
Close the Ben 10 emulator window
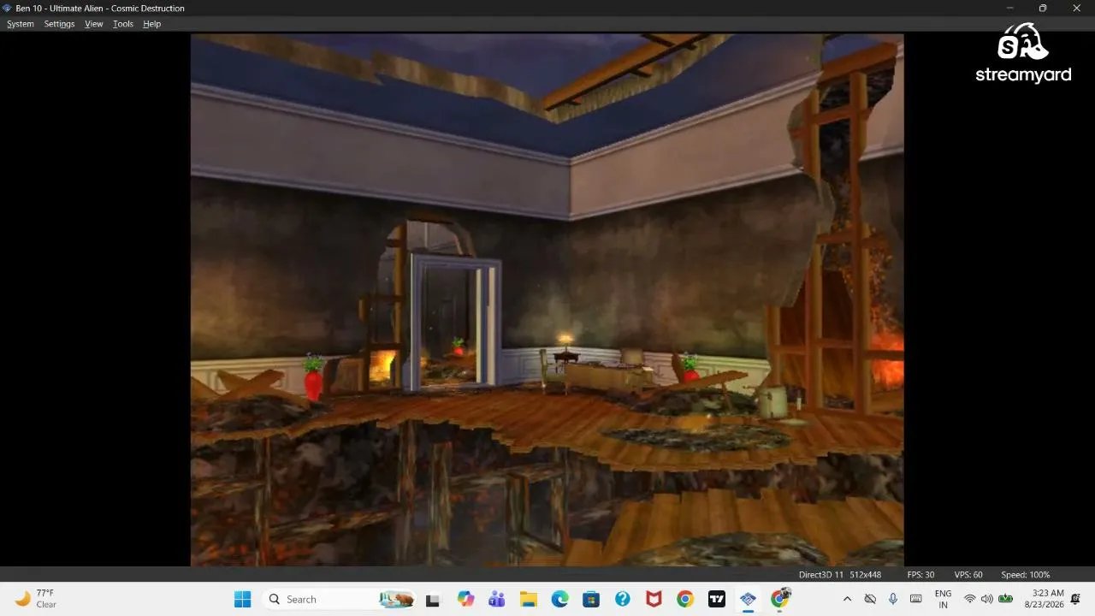[1077, 8]
